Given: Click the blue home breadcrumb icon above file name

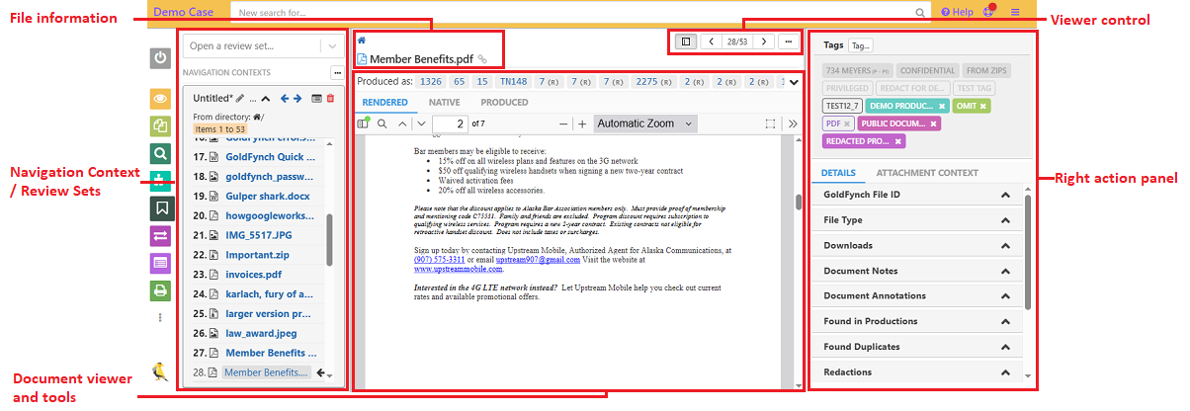Looking at the screenshot, I should pos(361,41).
